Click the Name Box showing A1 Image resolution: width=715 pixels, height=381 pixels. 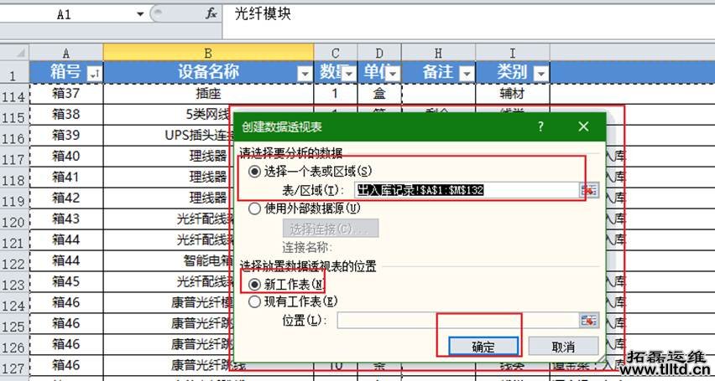click(64, 14)
